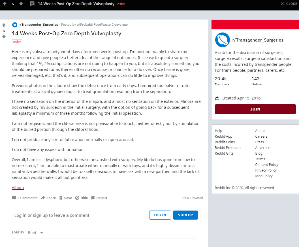Downvote from the top black header bar

[x=21, y=4]
